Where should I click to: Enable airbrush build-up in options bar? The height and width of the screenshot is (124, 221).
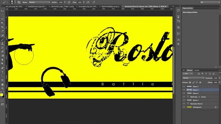point(88,2)
